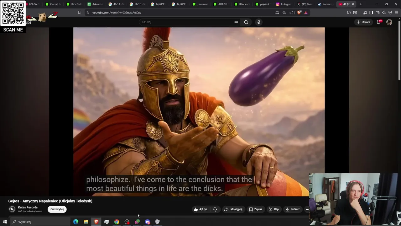The height and width of the screenshot is (226, 401).
Task: Click the YouTube search magnifier button
Action: (x=246, y=22)
